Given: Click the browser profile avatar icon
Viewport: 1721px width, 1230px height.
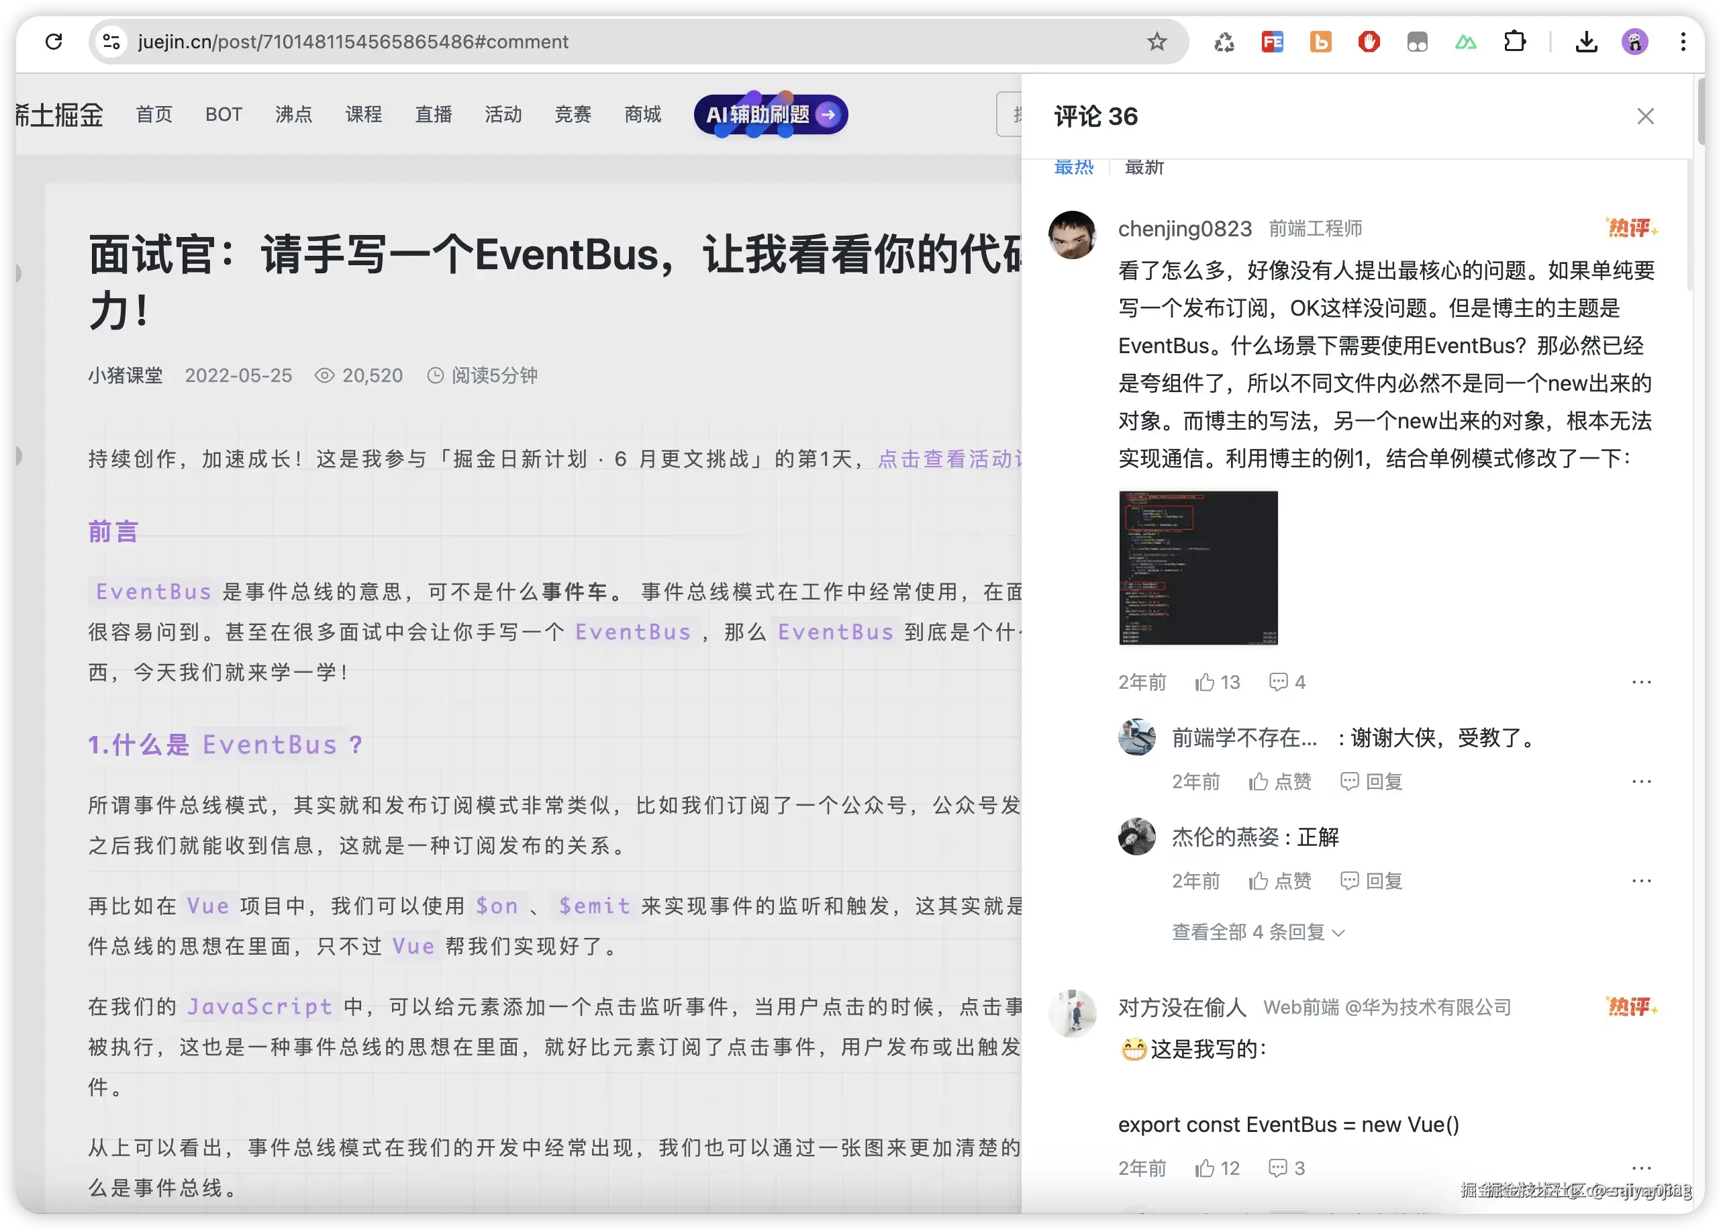Looking at the screenshot, I should (x=1636, y=42).
